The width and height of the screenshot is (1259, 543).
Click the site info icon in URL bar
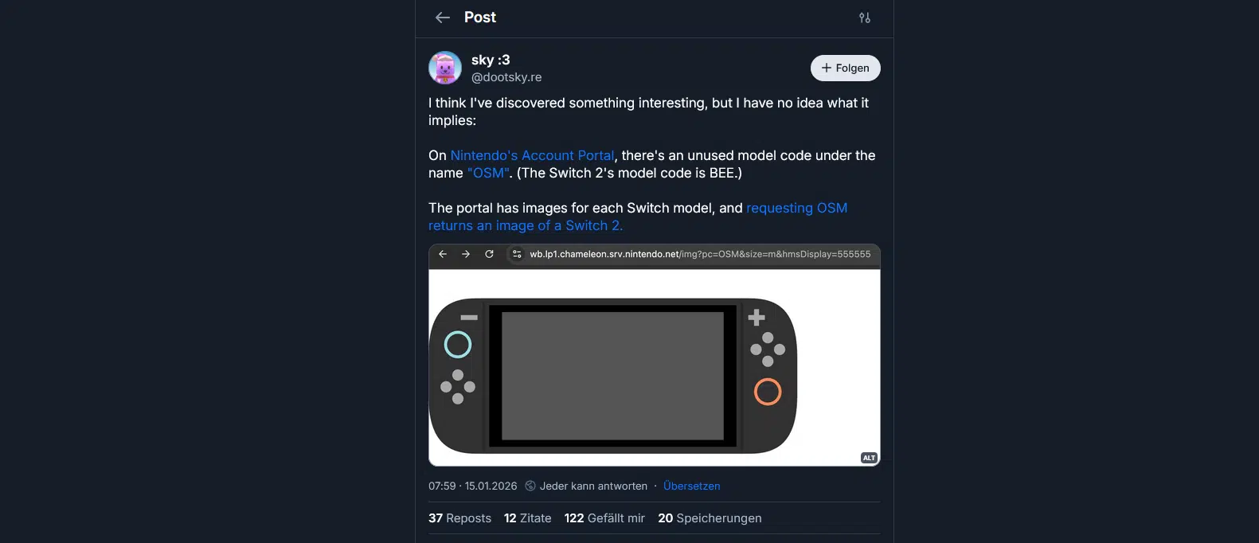[x=517, y=254]
